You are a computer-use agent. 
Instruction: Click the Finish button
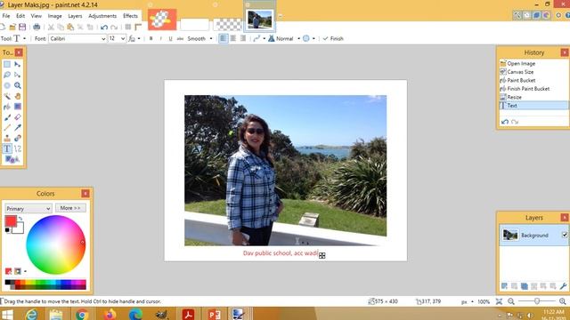(333, 38)
